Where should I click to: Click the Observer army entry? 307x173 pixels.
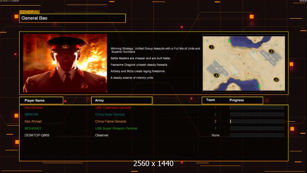click(102, 135)
